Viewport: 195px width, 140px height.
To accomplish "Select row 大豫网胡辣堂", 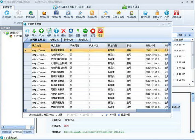I will [x=96, y=72].
